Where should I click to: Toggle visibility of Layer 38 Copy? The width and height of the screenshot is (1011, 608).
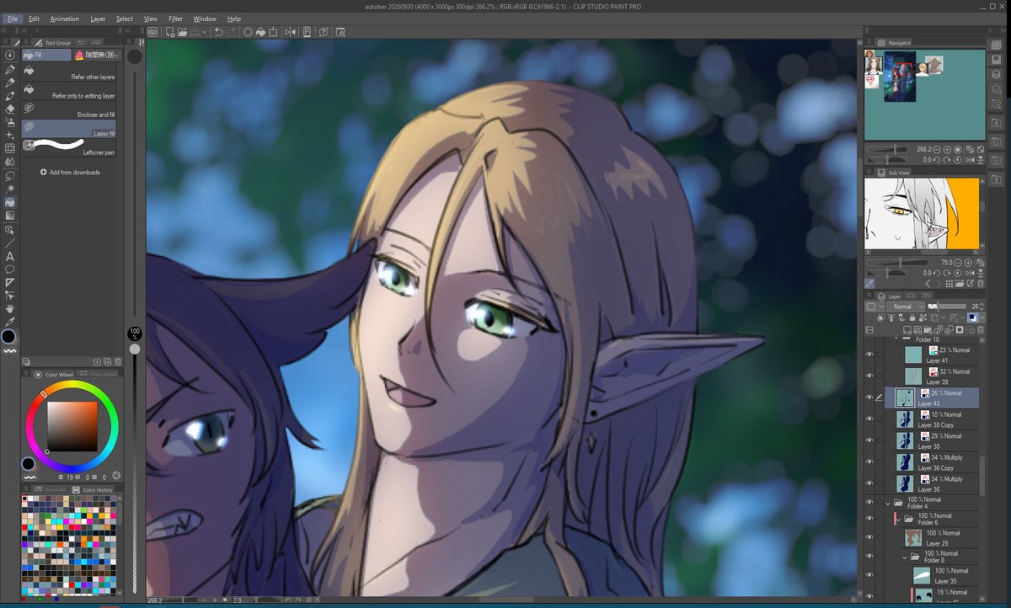pos(869,419)
